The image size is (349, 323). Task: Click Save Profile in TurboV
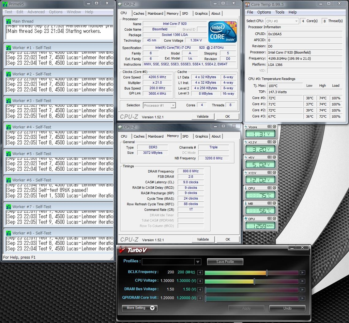[x=225, y=262]
